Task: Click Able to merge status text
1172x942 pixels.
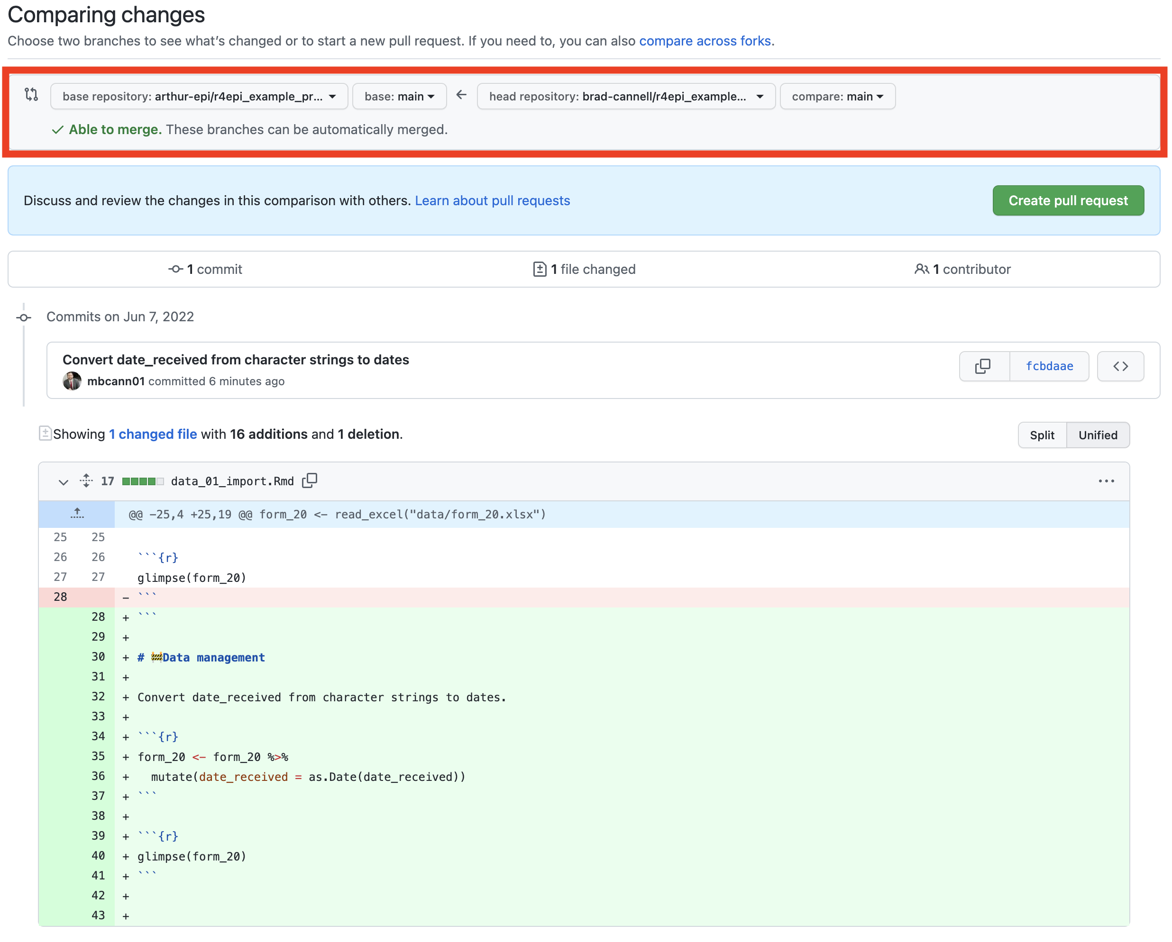Action: click(x=115, y=129)
